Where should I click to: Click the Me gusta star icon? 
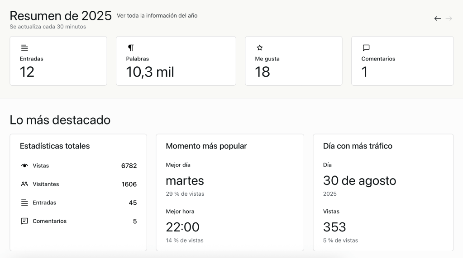(x=260, y=48)
